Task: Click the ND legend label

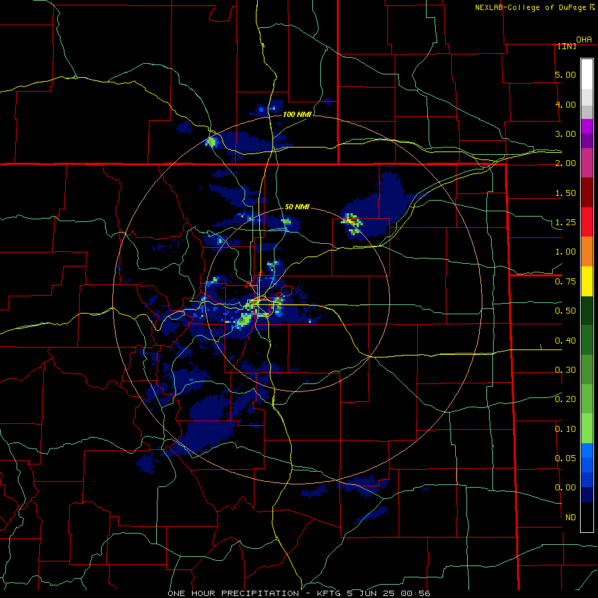Action: 571,518
